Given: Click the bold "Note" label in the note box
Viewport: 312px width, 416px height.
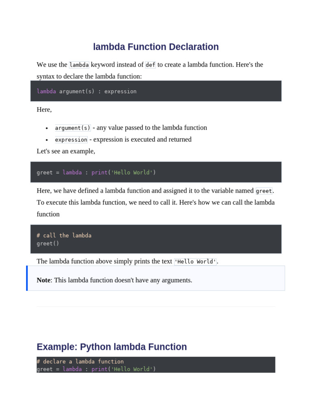Looking at the screenshot, I should [x=43, y=280].
